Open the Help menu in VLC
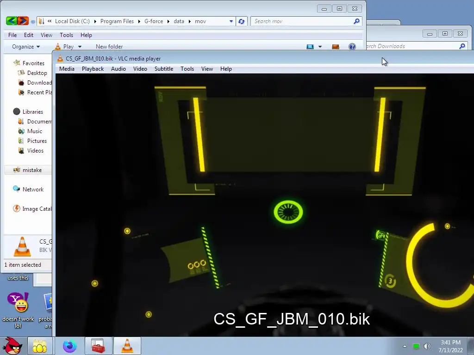474x355 pixels. pos(226,69)
